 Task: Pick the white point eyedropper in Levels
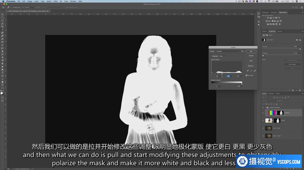click(254, 71)
